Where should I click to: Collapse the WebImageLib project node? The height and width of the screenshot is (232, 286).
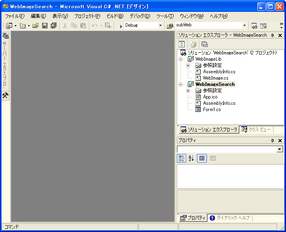pos(181,59)
